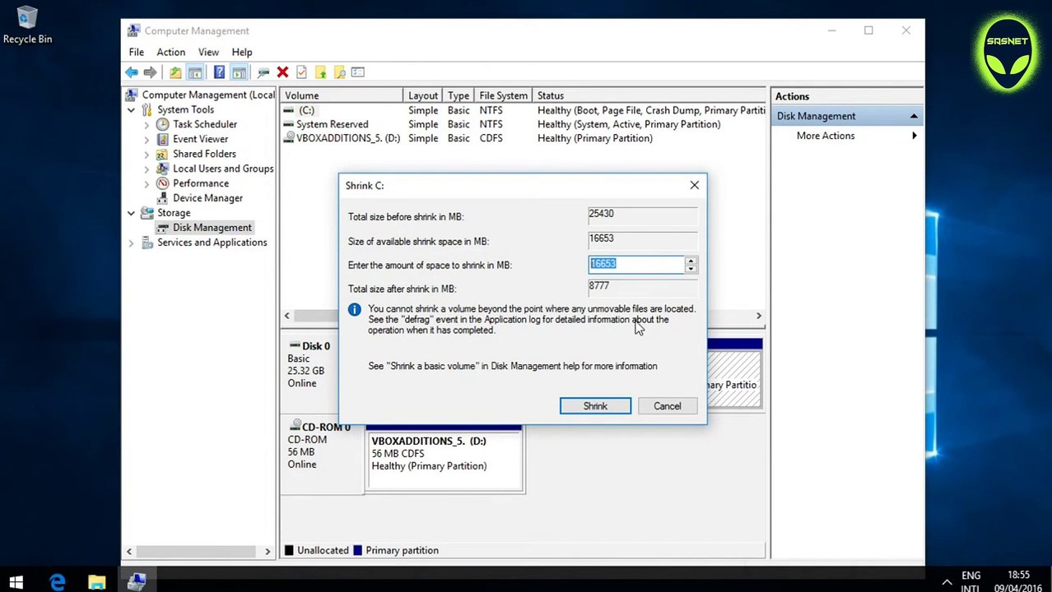The image size is (1052, 592).
Task: Open the Windows Start button
Action: click(16, 582)
